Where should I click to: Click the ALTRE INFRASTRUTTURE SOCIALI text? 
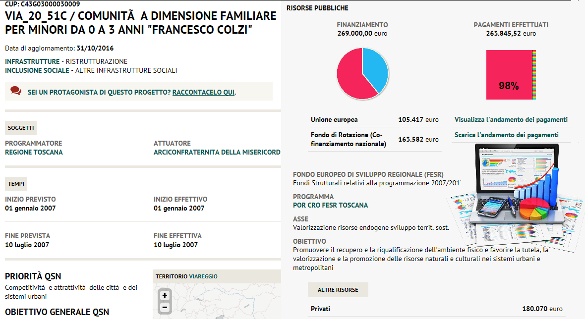[x=126, y=70]
